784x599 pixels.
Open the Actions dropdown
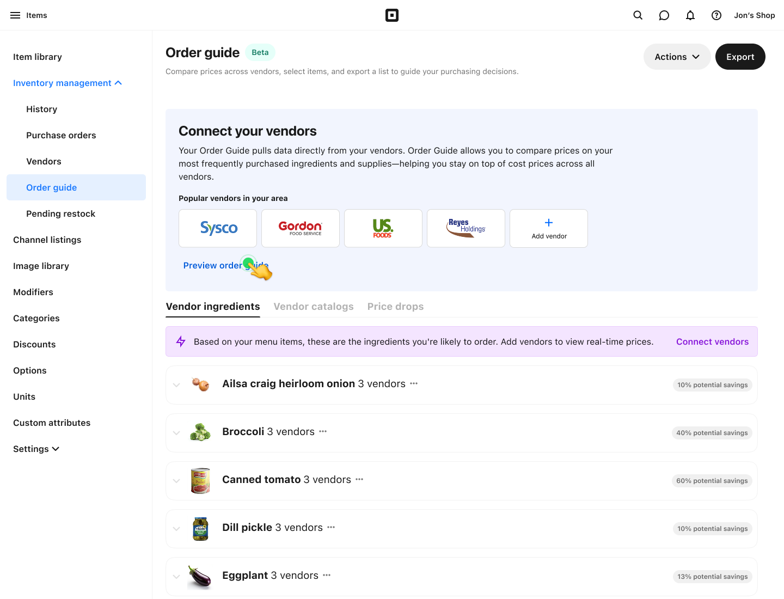click(677, 57)
